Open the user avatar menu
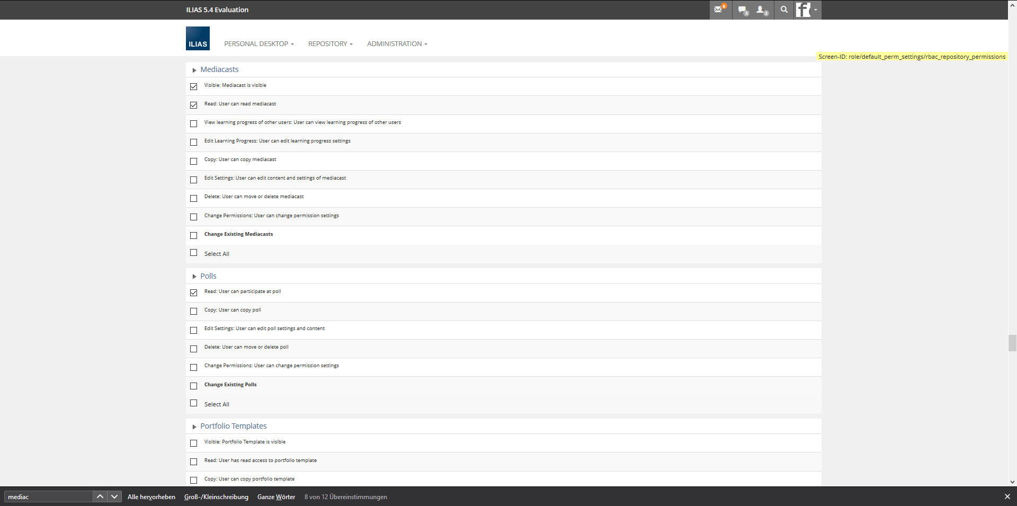 [x=807, y=10]
